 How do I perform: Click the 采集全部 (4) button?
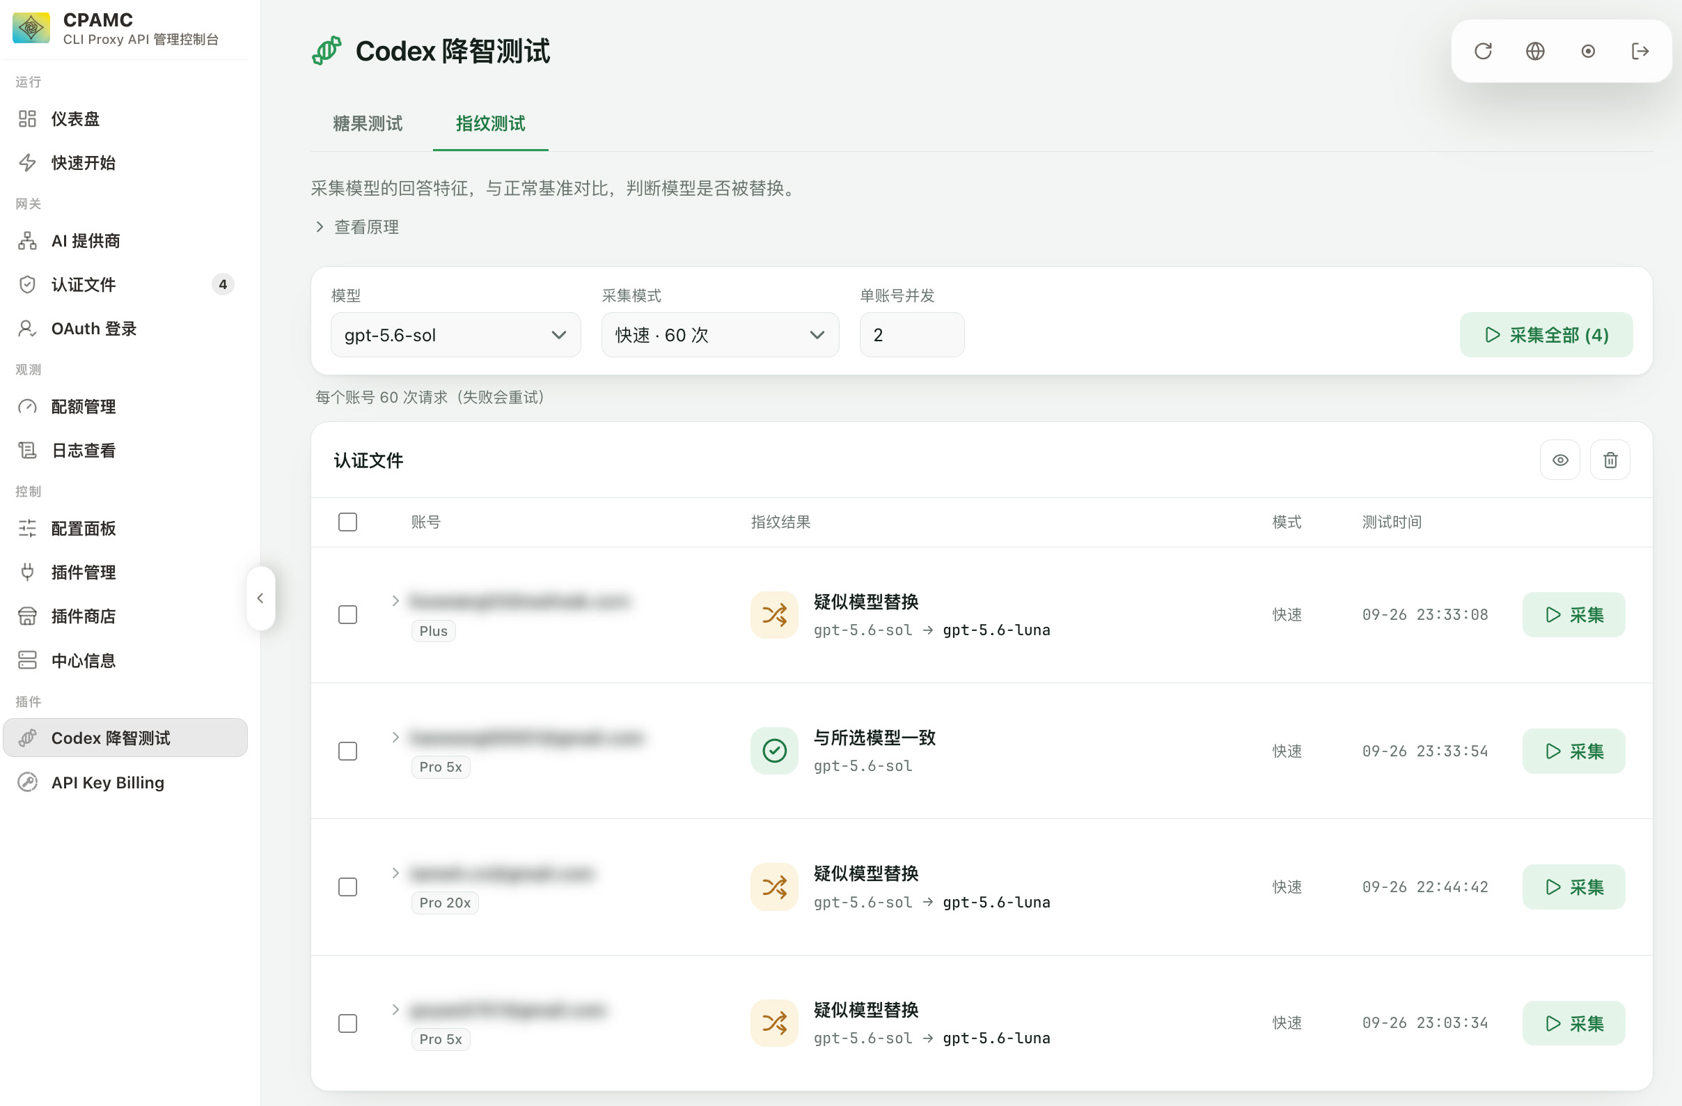(1546, 334)
